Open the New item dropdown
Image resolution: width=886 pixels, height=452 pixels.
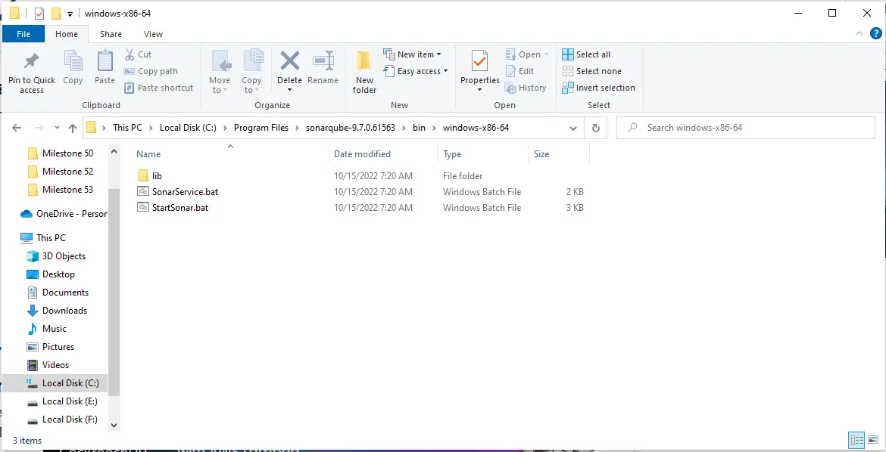coord(413,54)
